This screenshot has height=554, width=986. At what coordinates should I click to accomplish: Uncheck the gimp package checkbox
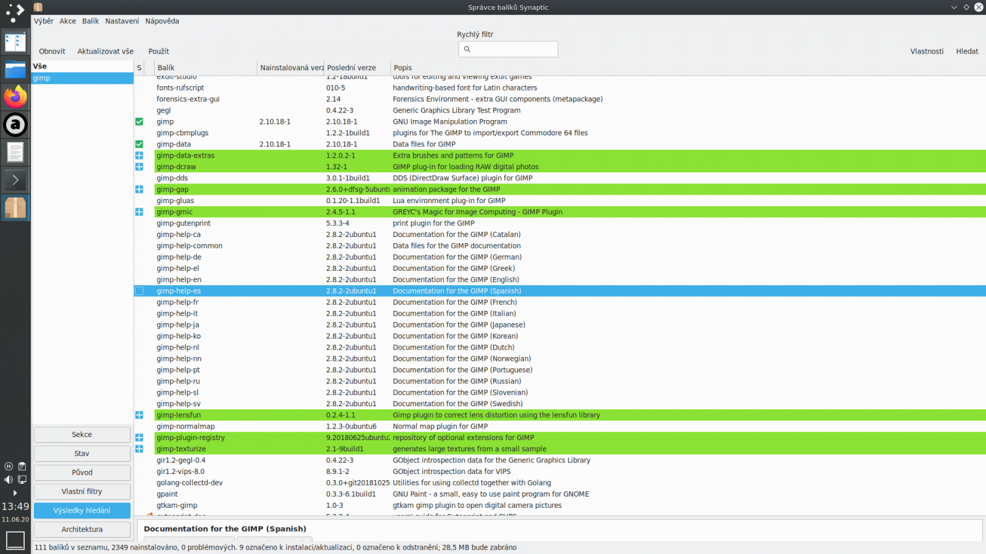pos(139,121)
